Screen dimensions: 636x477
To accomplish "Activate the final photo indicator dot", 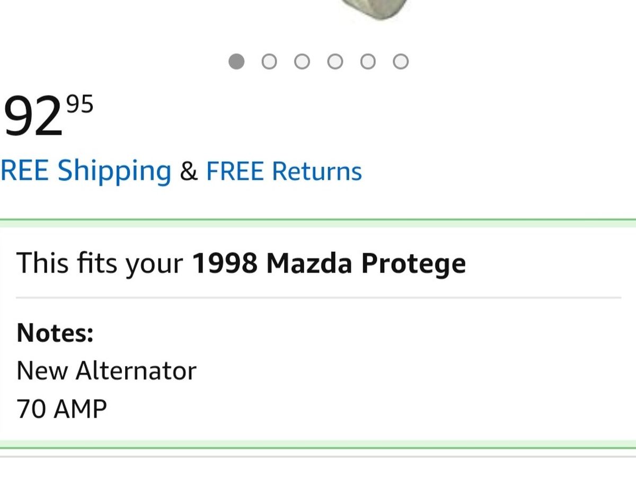I will [401, 61].
